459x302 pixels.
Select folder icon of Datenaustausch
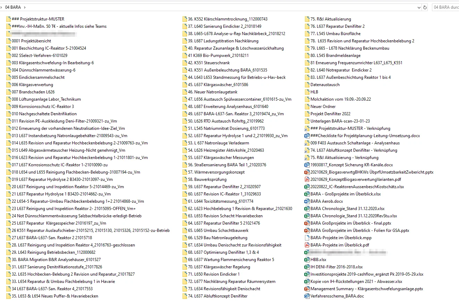click(307, 85)
